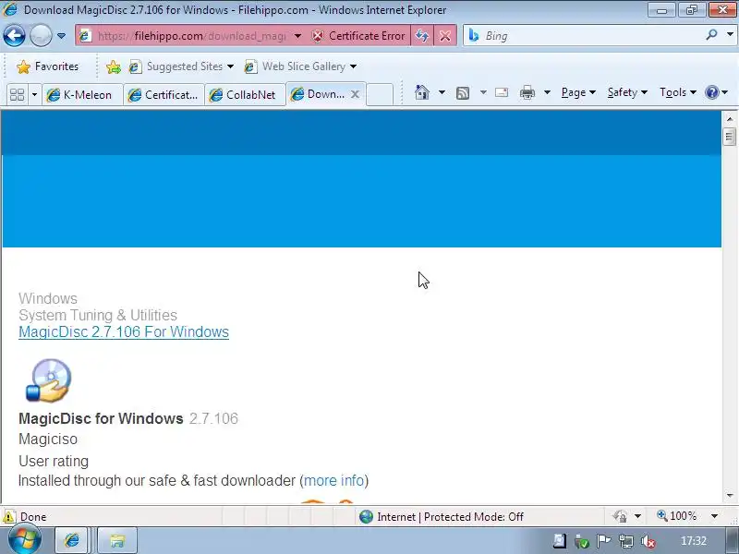Screen dimensions: 739x554
Task: Refresh the page with the Refresh icon
Action: [x=422, y=36]
